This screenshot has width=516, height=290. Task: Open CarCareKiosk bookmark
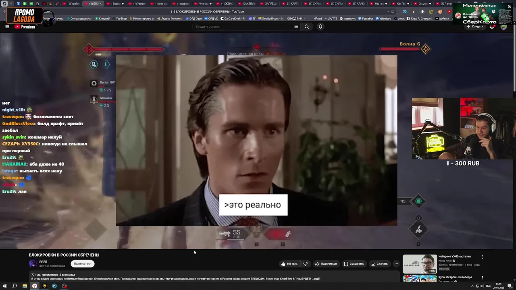click(233, 19)
